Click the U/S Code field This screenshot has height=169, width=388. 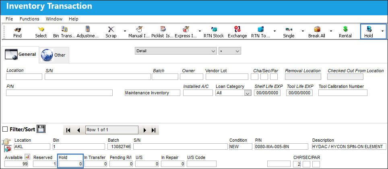click(201, 164)
